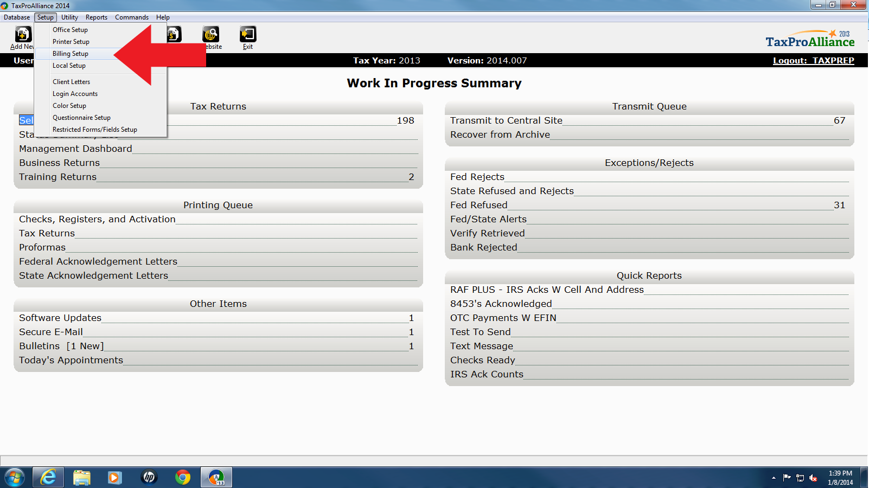
Task: Close the Setup menu
Action: (x=46, y=17)
